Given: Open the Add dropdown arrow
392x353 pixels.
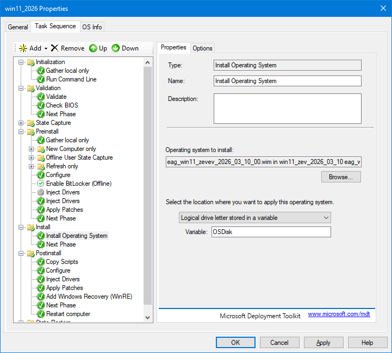Looking at the screenshot, I should [46, 48].
